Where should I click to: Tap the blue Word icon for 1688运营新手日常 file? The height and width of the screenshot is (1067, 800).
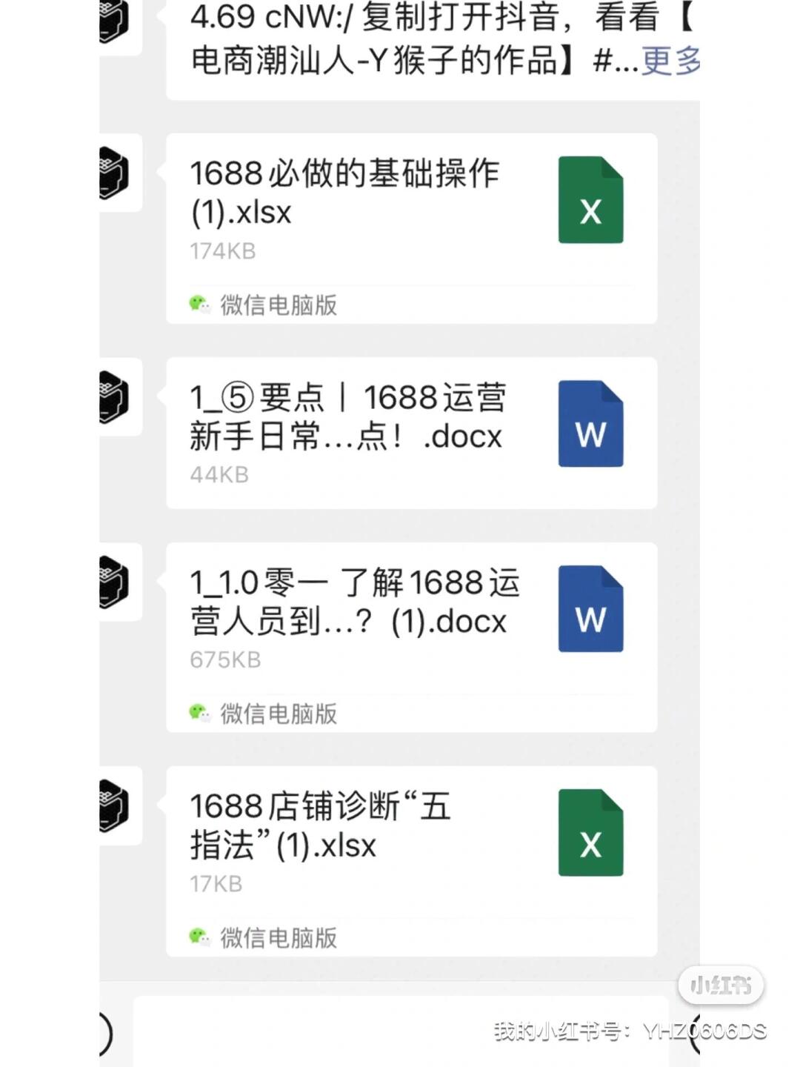coord(590,423)
